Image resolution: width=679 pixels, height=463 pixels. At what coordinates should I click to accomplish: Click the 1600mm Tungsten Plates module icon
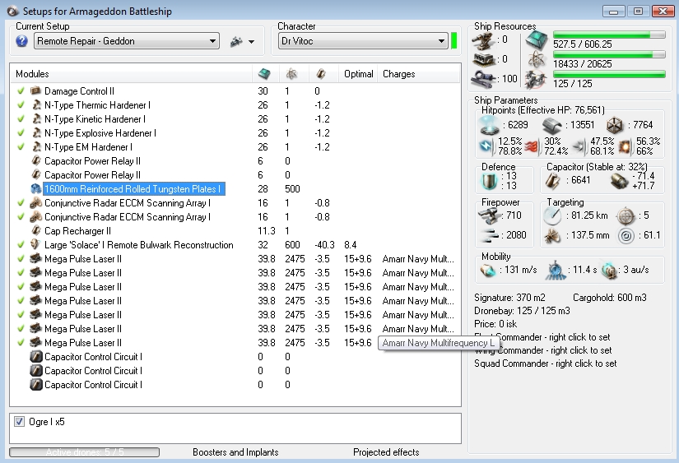[36, 188]
